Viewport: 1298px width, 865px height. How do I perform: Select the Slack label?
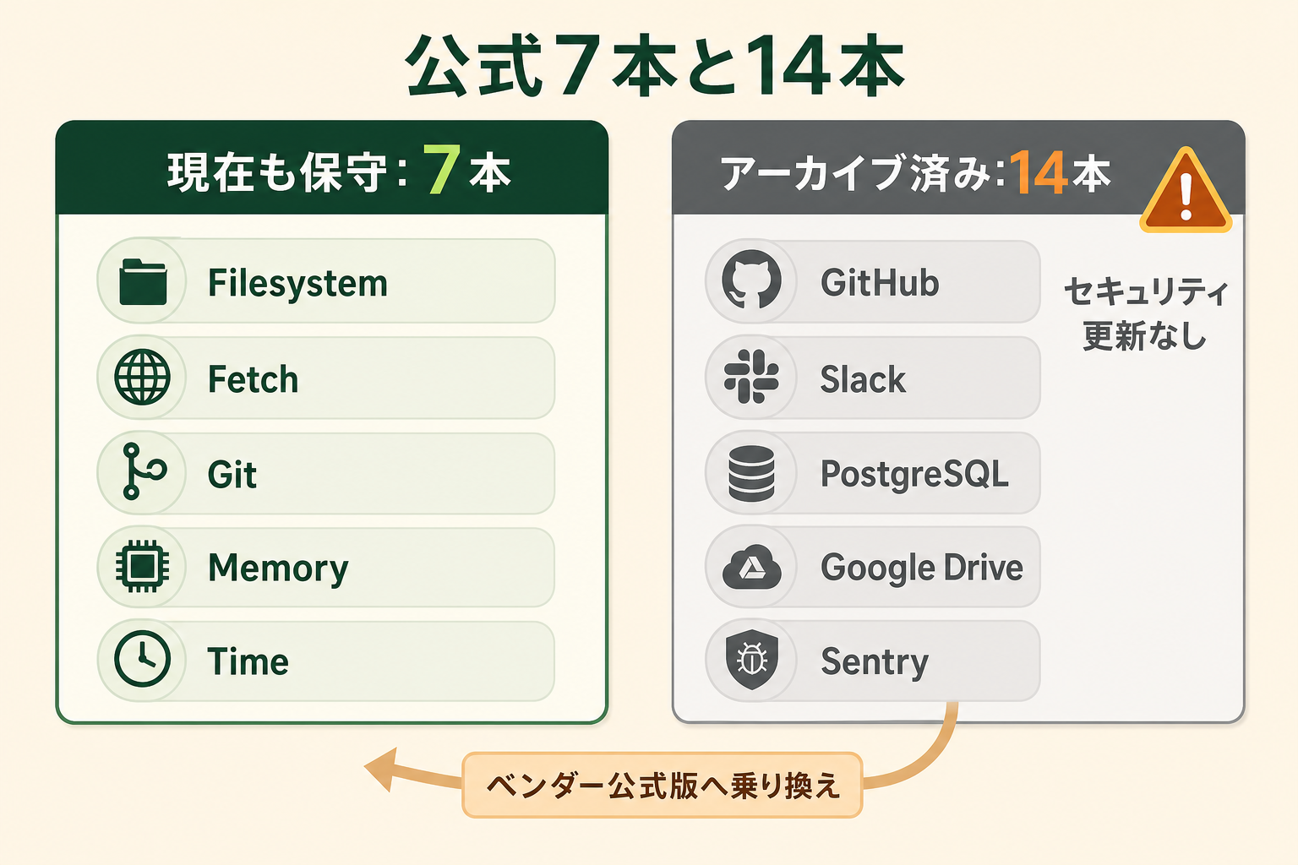863,379
